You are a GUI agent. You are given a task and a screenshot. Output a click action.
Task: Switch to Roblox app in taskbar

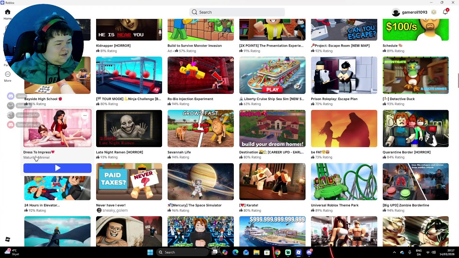pyautogui.click(x=298, y=252)
